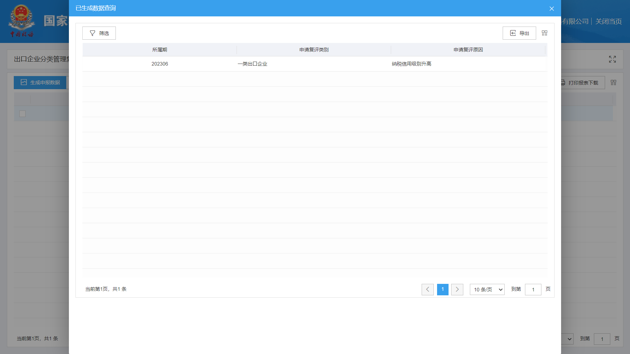This screenshot has height=354, width=630.
Task: Go to previous page arrow in dialog
Action: pyautogui.click(x=428, y=289)
